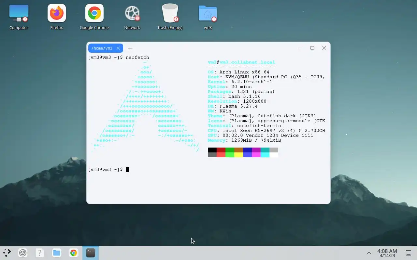Click the 'WM: KWin' line

(220, 111)
